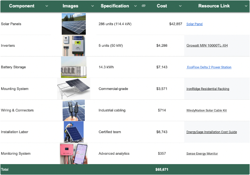Select the Battery Storage row image
Viewport: 250px width, 175px height.
74,67
